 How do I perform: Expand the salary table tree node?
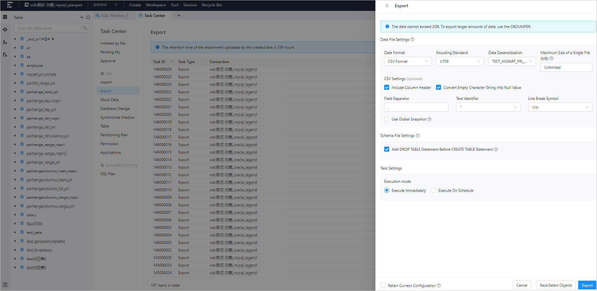15,215
